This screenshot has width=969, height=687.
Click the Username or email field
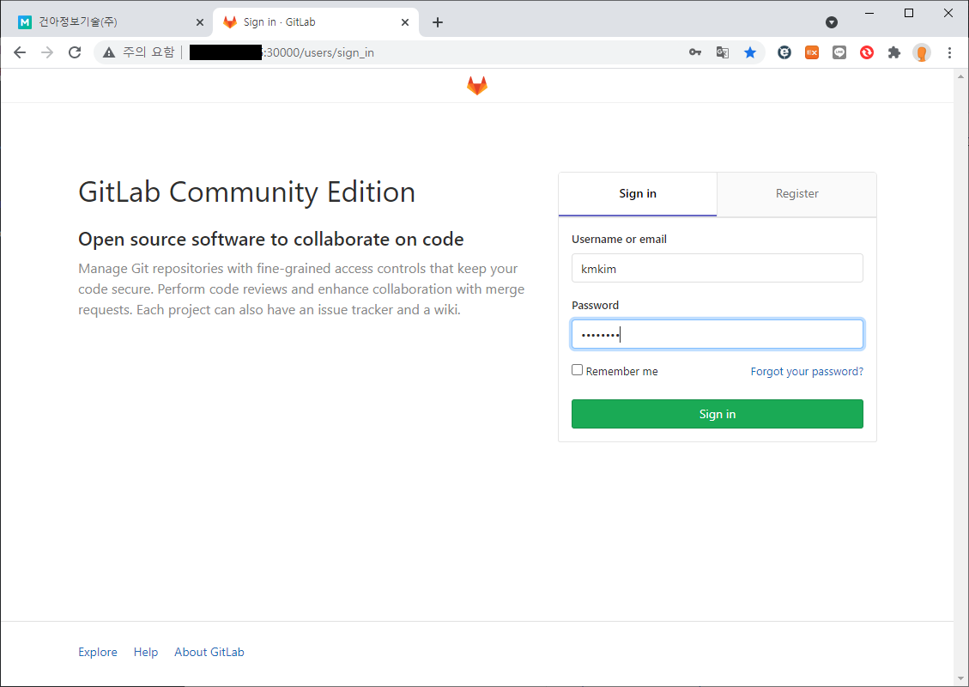pyautogui.click(x=717, y=268)
